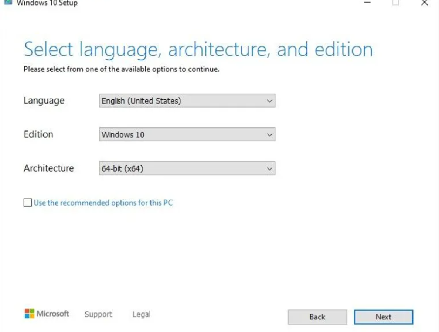Click "Use the recommended options for this PC" label

pos(103,203)
